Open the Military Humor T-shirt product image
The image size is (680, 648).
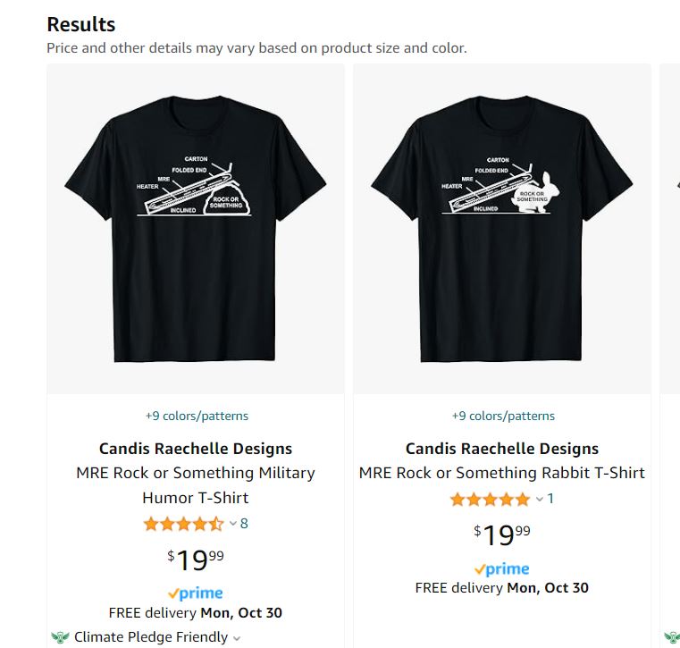(195, 228)
